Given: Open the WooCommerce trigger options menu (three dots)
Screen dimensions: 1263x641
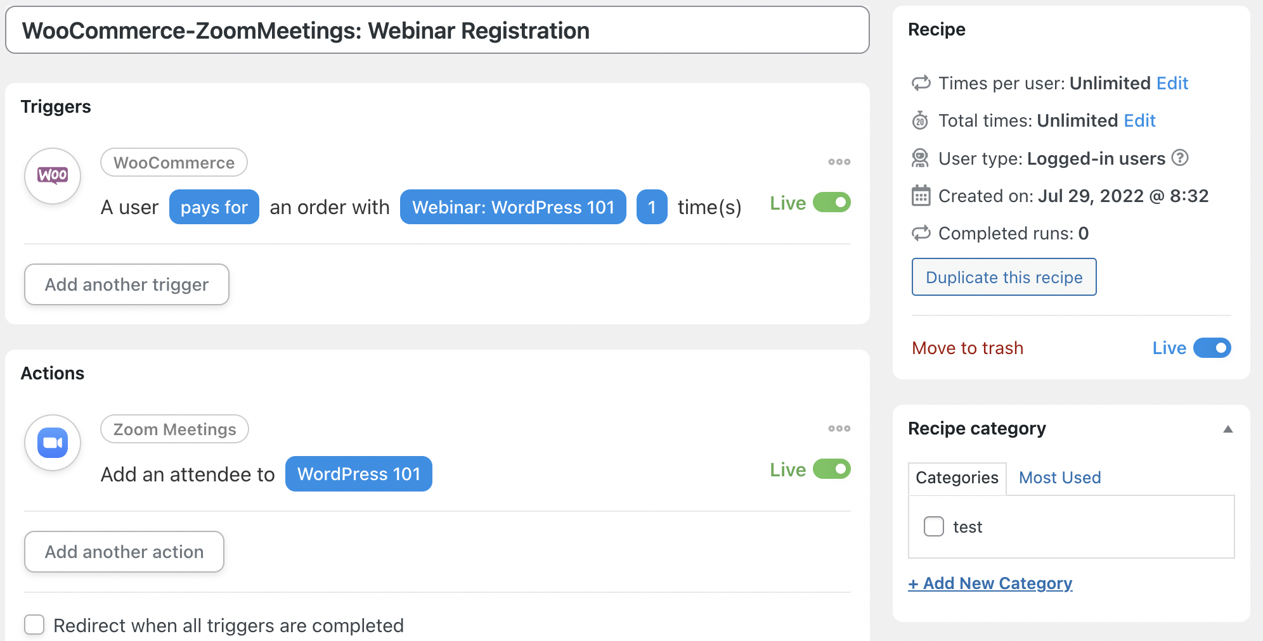Looking at the screenshot, I should pyautogui.click(x=839, y=162).
